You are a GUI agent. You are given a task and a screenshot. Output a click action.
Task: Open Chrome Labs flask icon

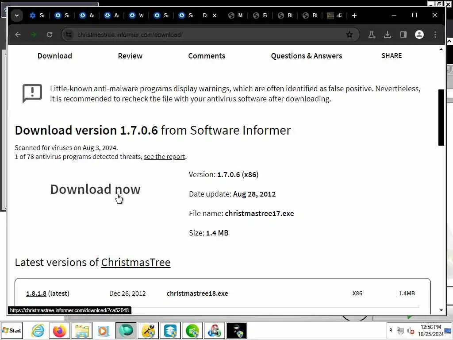[x=372, y=35]
